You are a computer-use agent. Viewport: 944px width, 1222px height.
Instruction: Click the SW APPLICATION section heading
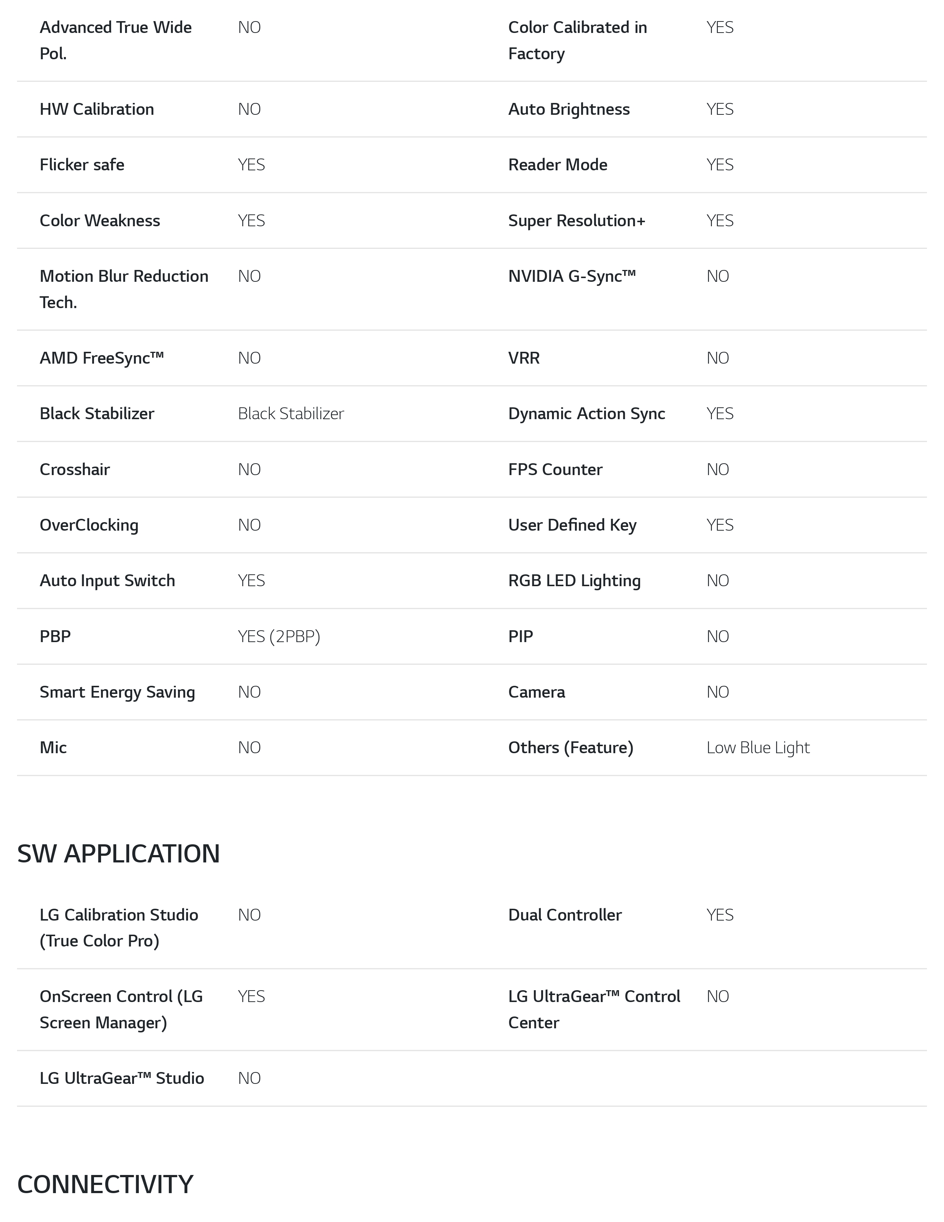tap(118, 854)
